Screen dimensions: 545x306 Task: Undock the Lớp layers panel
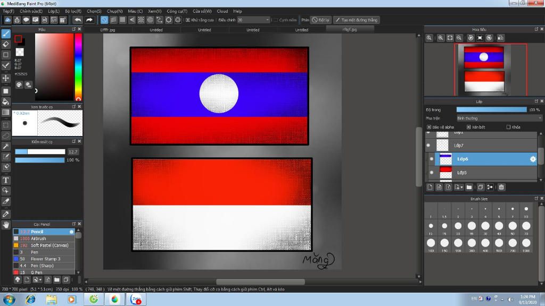click(x=536, y=101)
